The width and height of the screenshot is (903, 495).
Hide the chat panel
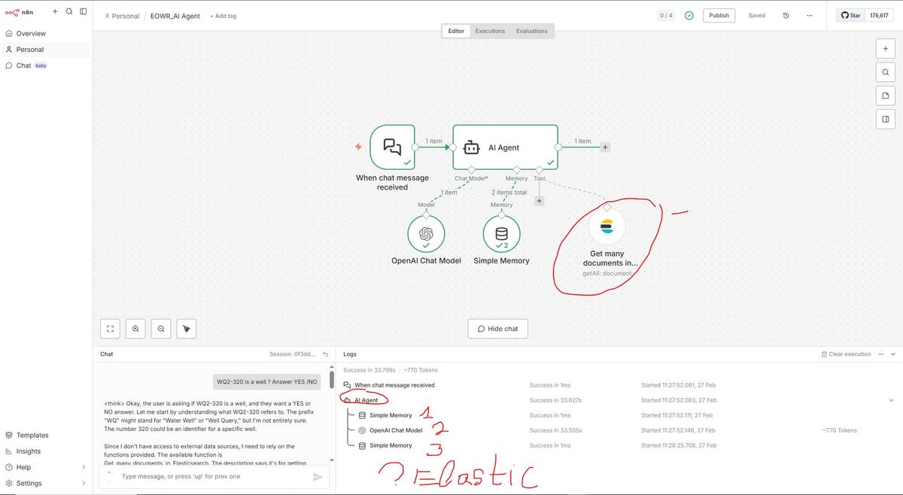tap(497, 328)
